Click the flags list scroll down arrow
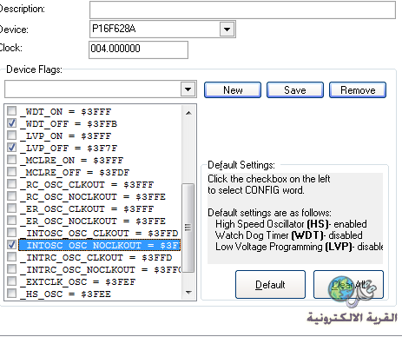The width and height of the screenshot is (402, 337). [x=188, y=293]
